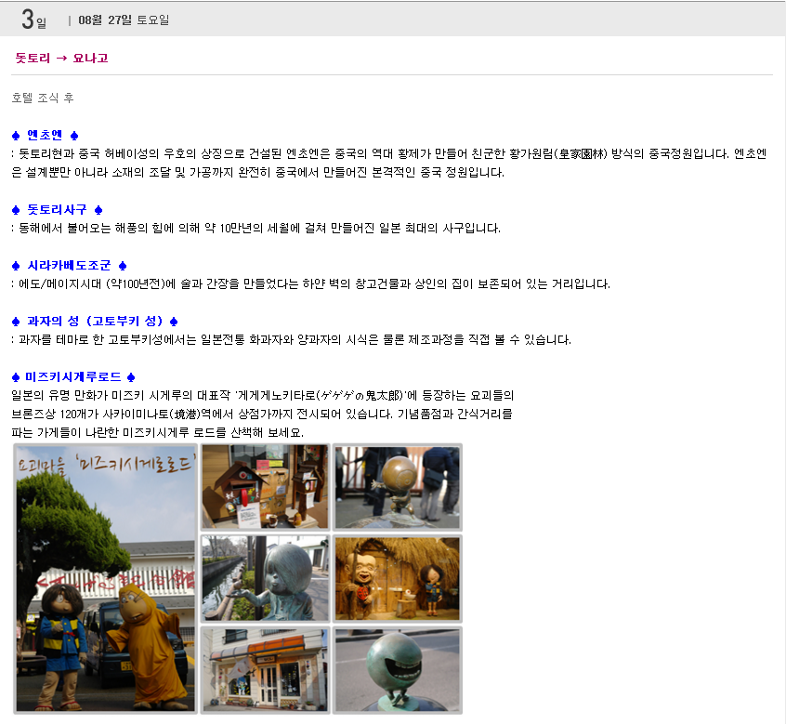
Task: Click the line "일본의 유명 만화가 미즈키 시게루의"
Action: 263,395
